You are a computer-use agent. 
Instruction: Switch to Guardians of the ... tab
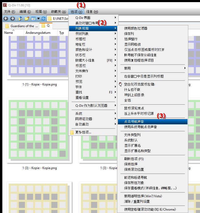[21, 26]
